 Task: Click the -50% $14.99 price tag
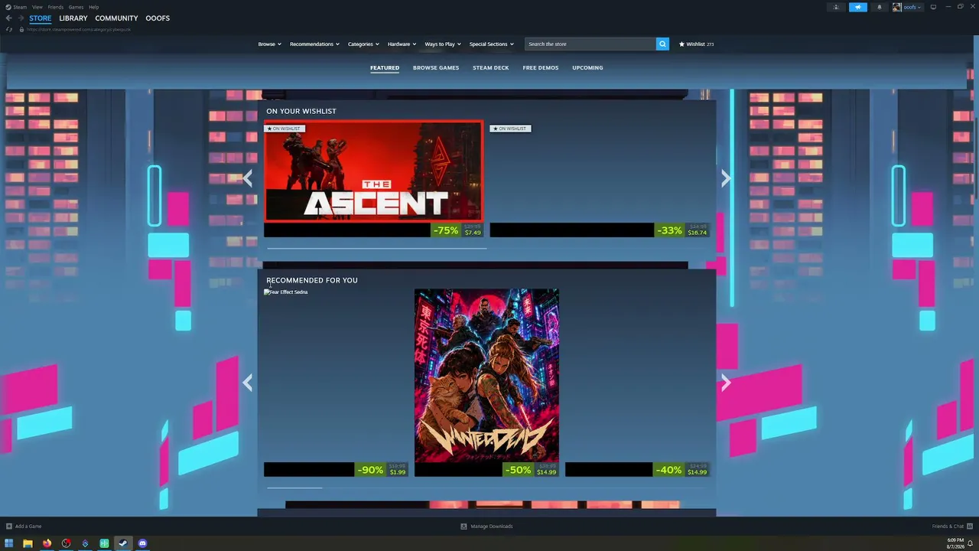(532, 470)
